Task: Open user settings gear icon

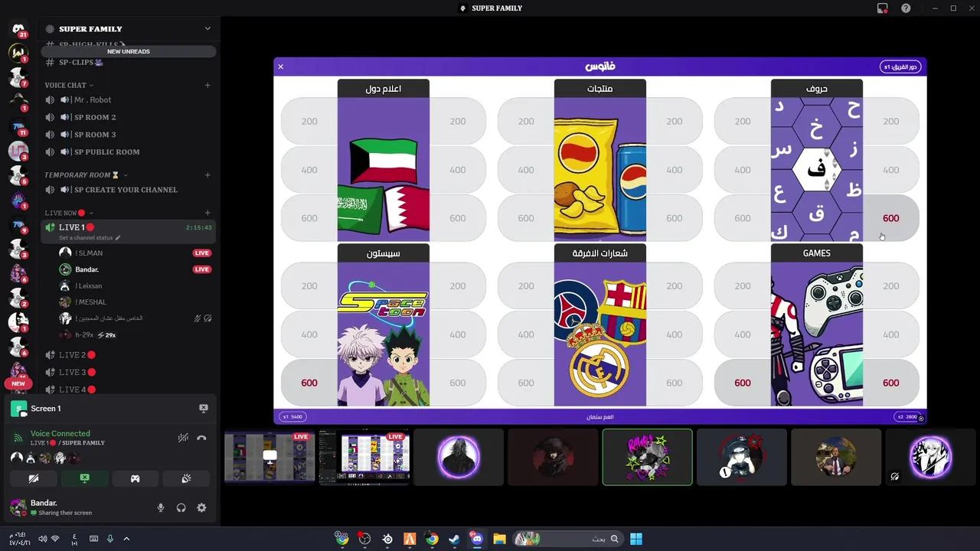Action: tap(201, 507)
